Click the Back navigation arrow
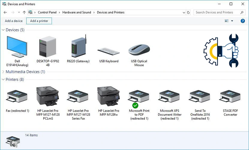 (5, 12)
